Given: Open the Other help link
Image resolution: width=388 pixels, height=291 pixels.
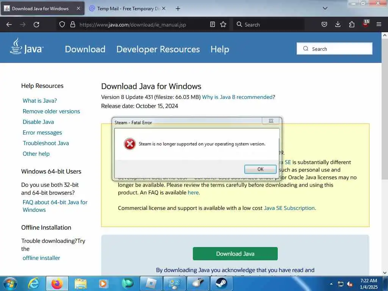Looking at the screenshot, I should [x=36, y=154].
